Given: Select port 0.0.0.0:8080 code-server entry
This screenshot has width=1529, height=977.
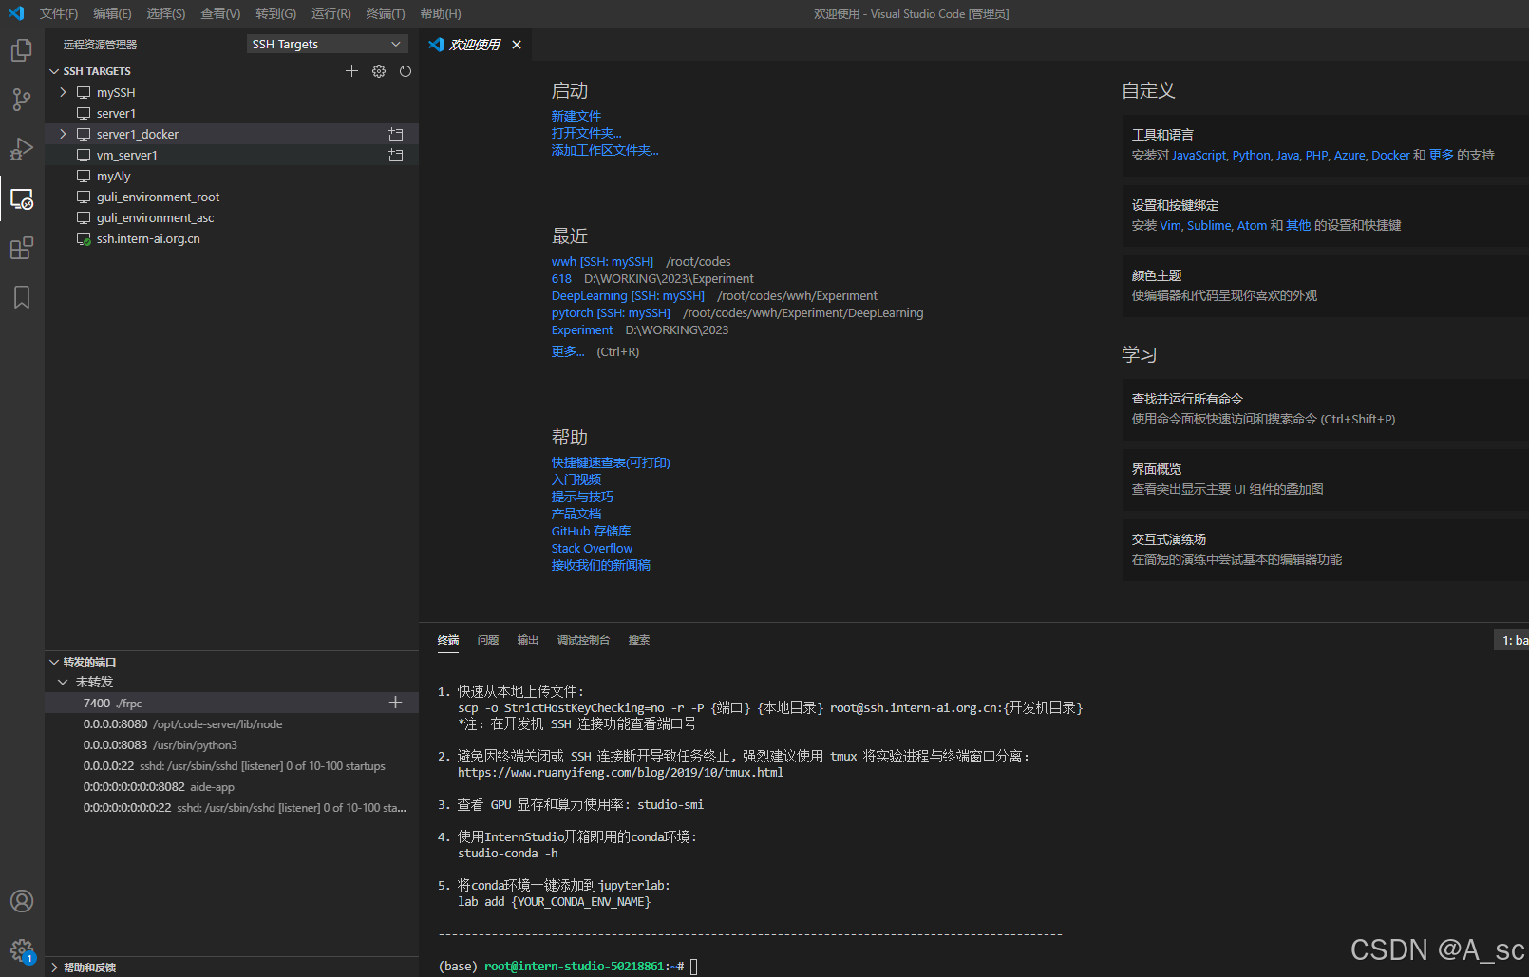Looking at the screenshot, I should coord(232,723).
